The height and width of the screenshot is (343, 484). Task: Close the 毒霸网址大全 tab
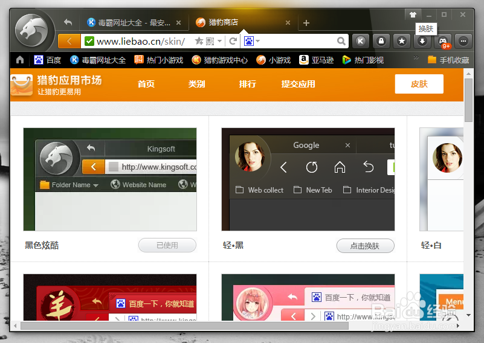[178, 22]
